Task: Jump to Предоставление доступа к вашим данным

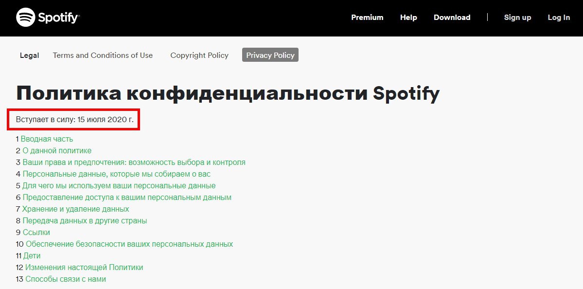Action: coord(127,198)
